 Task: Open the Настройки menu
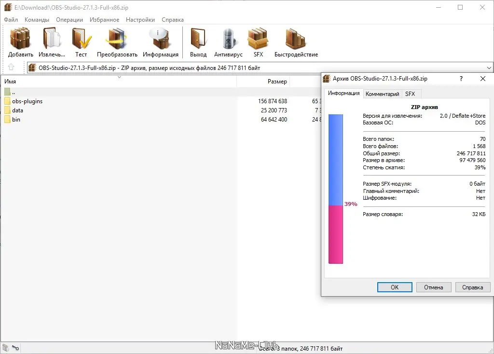click(x=140, y=19)
